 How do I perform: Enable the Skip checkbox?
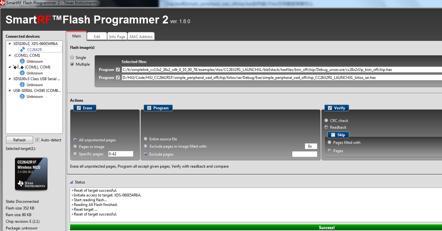[333, 135]
